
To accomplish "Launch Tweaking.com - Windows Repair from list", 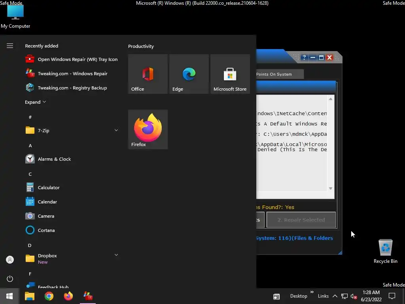I will (x=66, y=73).
